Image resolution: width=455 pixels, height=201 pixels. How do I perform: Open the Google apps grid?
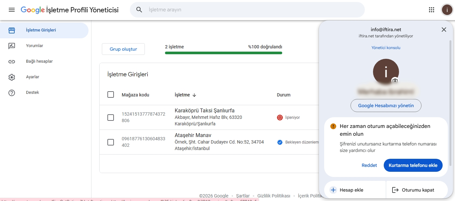[432, 10]
